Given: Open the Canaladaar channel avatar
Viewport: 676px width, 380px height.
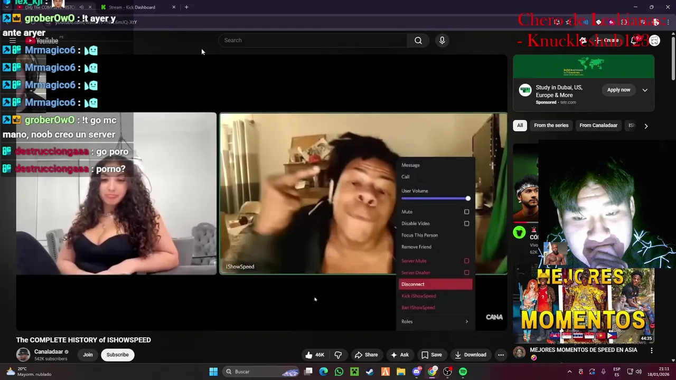Looking at the screenshot, I should 23,355.
